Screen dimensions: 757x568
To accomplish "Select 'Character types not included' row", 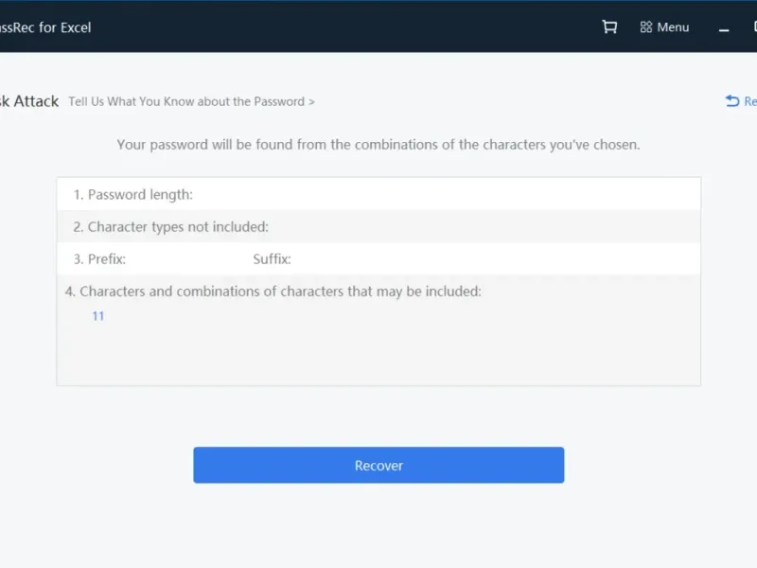I will tap(178, 227).
